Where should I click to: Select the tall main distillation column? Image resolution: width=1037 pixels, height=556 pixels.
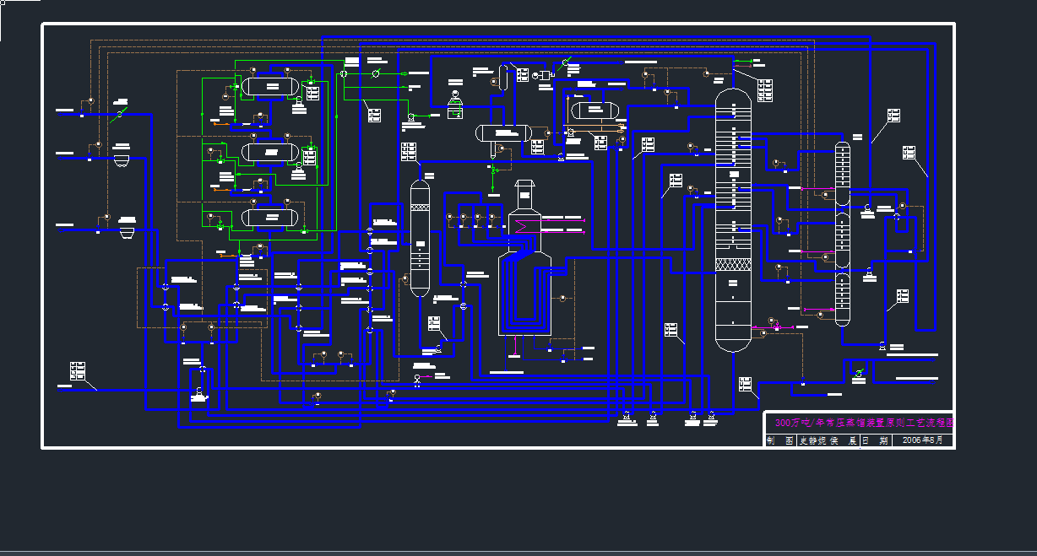[732, 219]
